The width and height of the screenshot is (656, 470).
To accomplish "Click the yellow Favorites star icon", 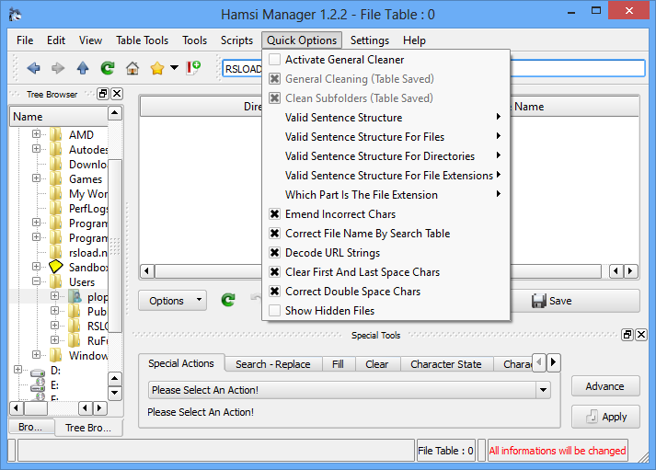I will pyautogui.click(x=157, y=68).
